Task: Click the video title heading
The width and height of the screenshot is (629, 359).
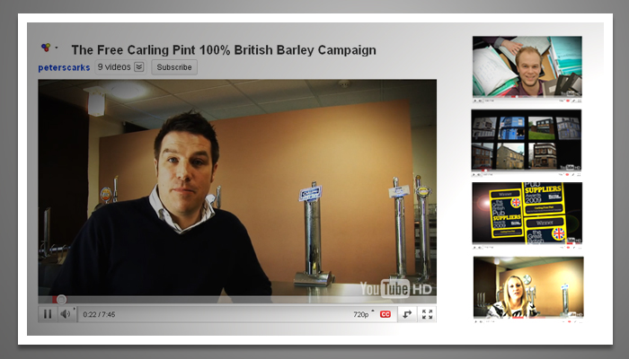Action: click(x=224, y=50)
